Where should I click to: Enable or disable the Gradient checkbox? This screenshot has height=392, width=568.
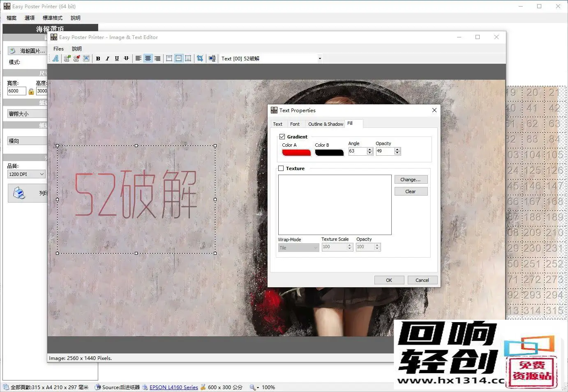click(x=282, y=137)
